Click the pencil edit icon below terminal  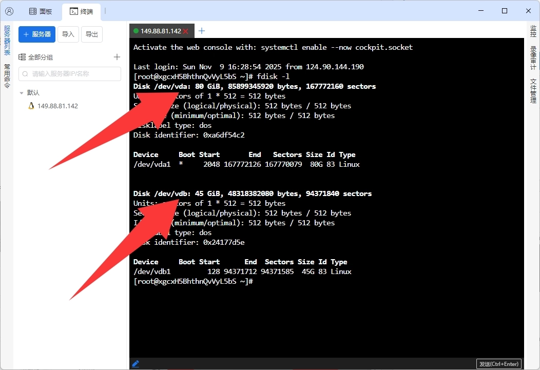point(136,364)
